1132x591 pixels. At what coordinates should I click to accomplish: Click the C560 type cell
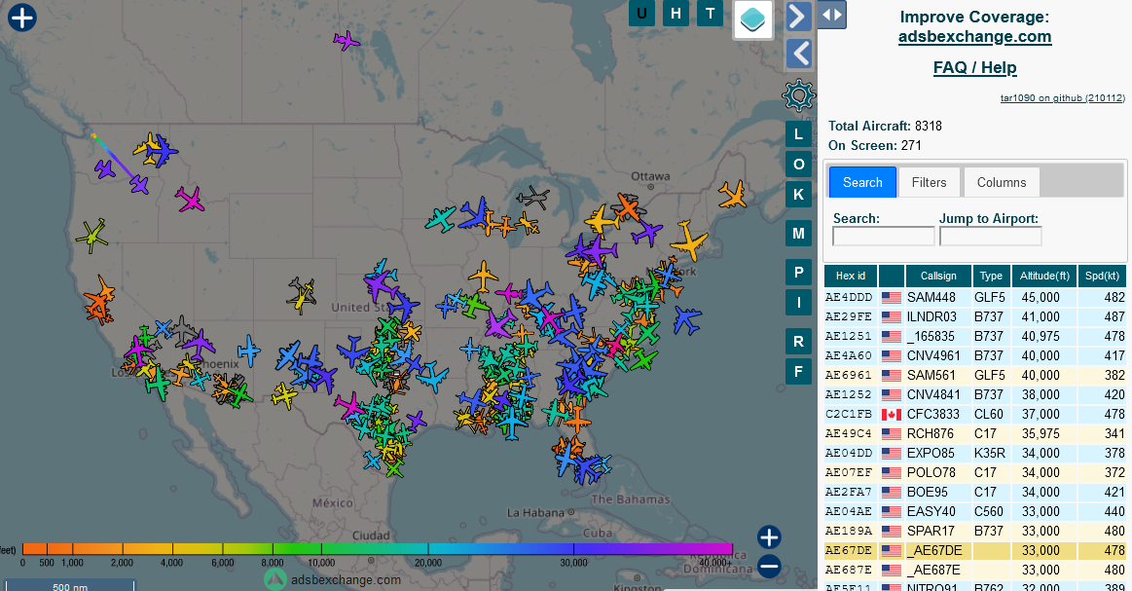click(x=989, y=512)
